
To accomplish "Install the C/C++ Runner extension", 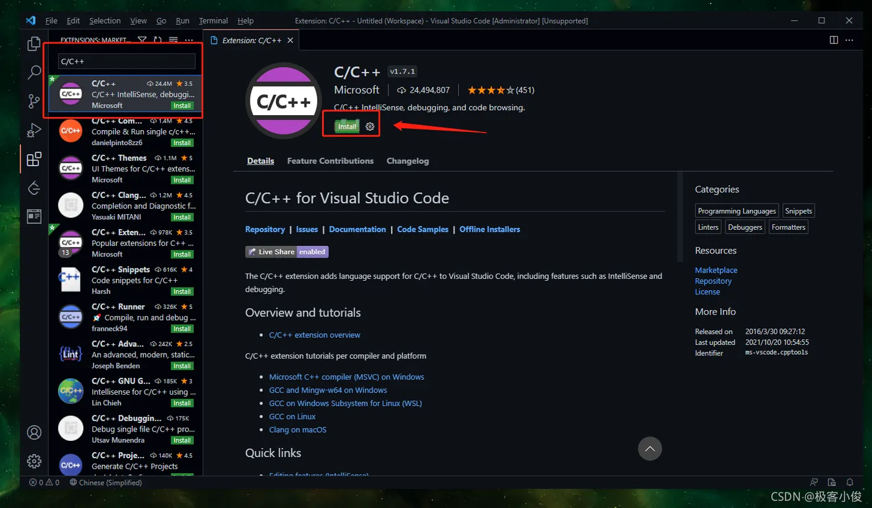I will [182, 329].
